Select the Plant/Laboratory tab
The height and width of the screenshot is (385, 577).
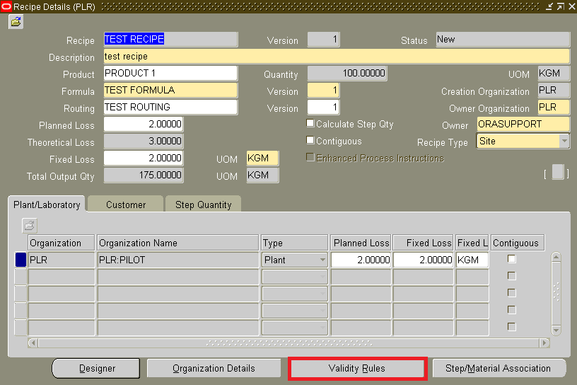[47, 205]
